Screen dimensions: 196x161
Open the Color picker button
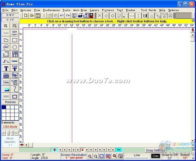156,156
